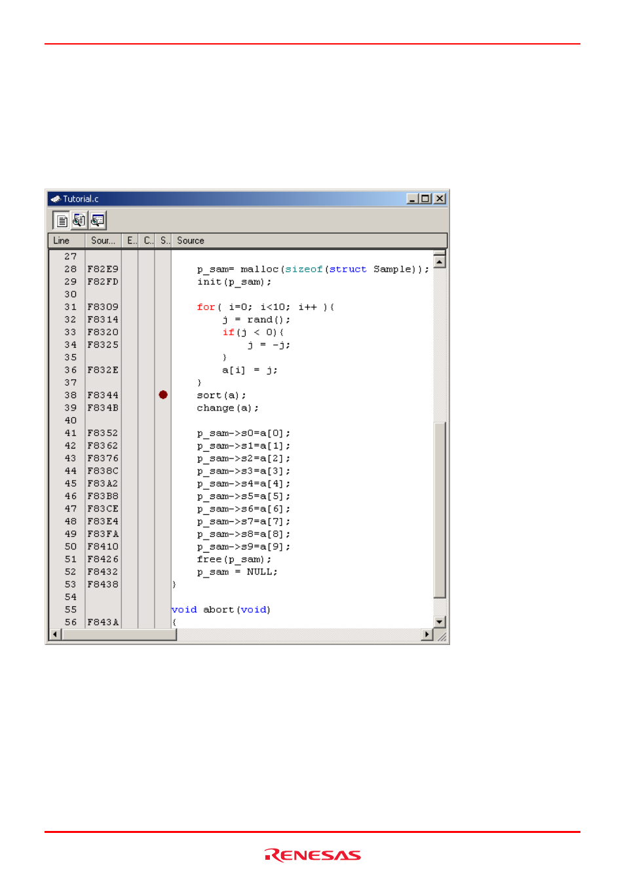The image size is (625, 884).
Task: Click the splitter bar above the scroll up arrow
Action: (x=440, y=253)
